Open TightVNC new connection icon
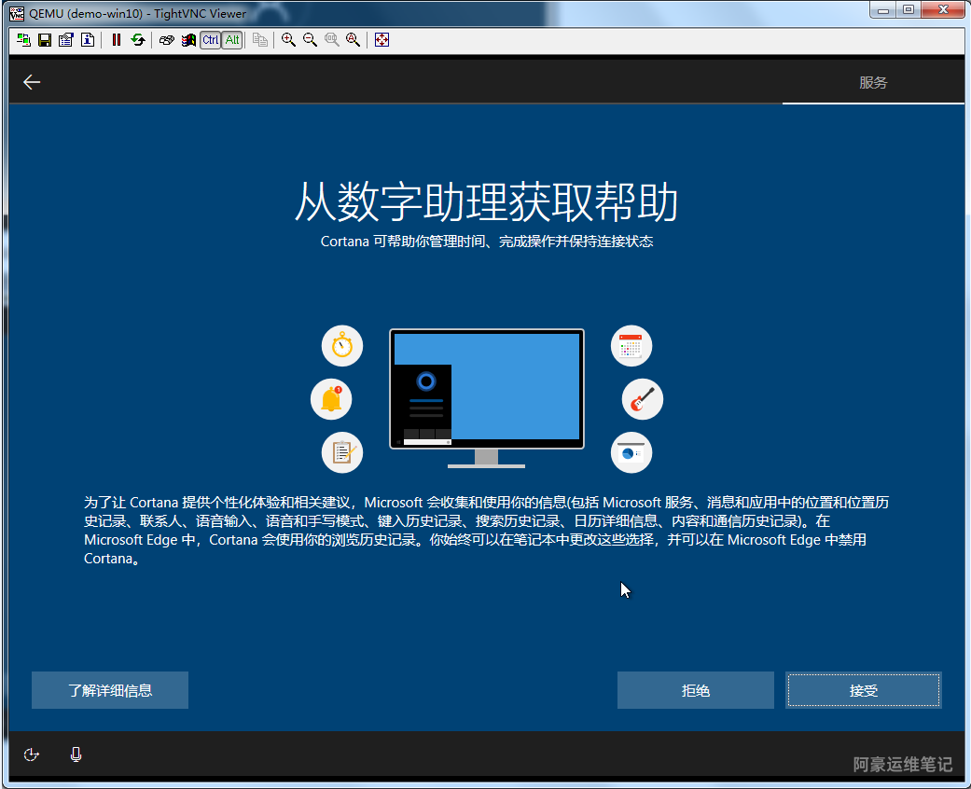Screen dimensions: 971x789 [x=23, y=40]
